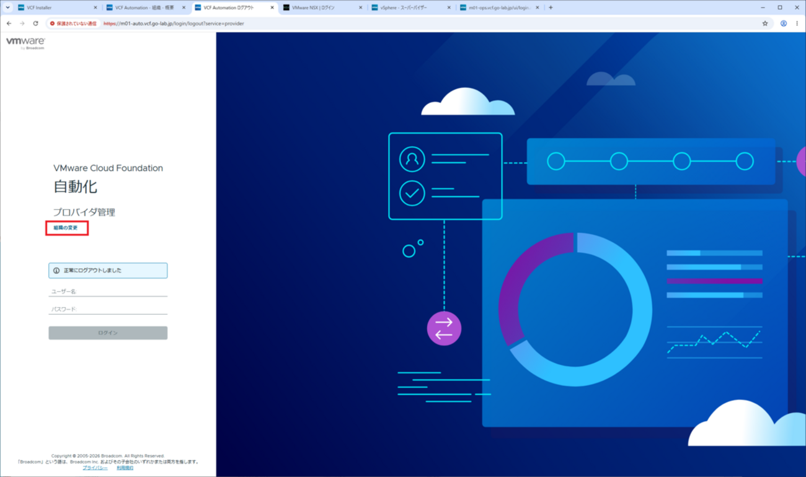Click the ログイン button
This screenshot has height=477, width=806.
[108, 333]
